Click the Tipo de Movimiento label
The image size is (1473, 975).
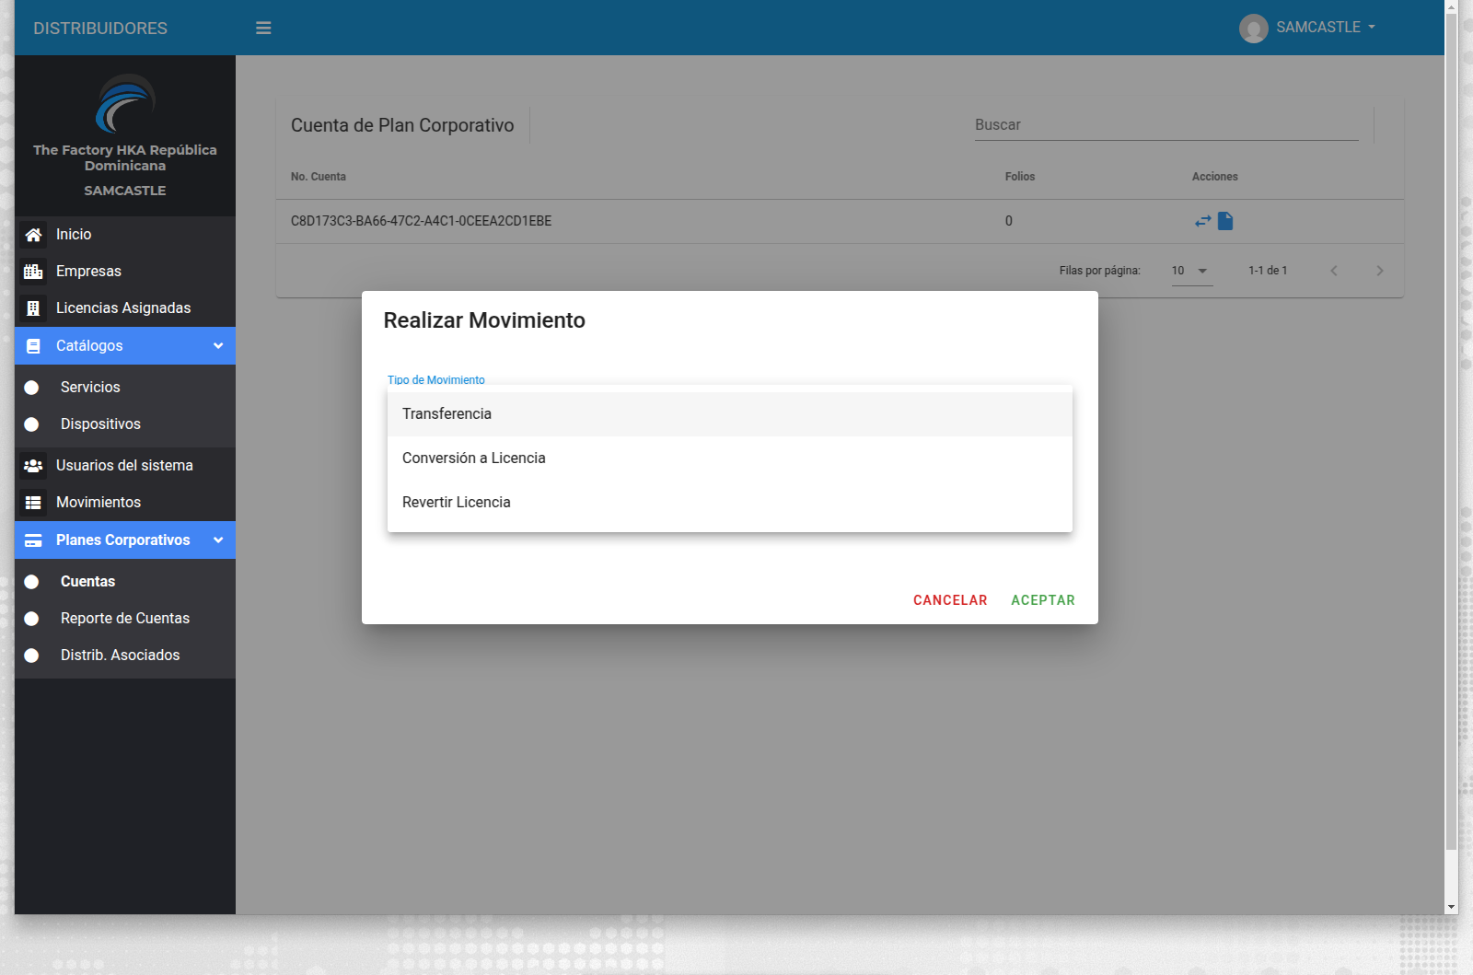[x=436, y=379]
